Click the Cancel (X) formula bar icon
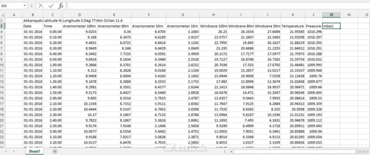This screenshot has height=155, width=370. (x=41, y=6)
